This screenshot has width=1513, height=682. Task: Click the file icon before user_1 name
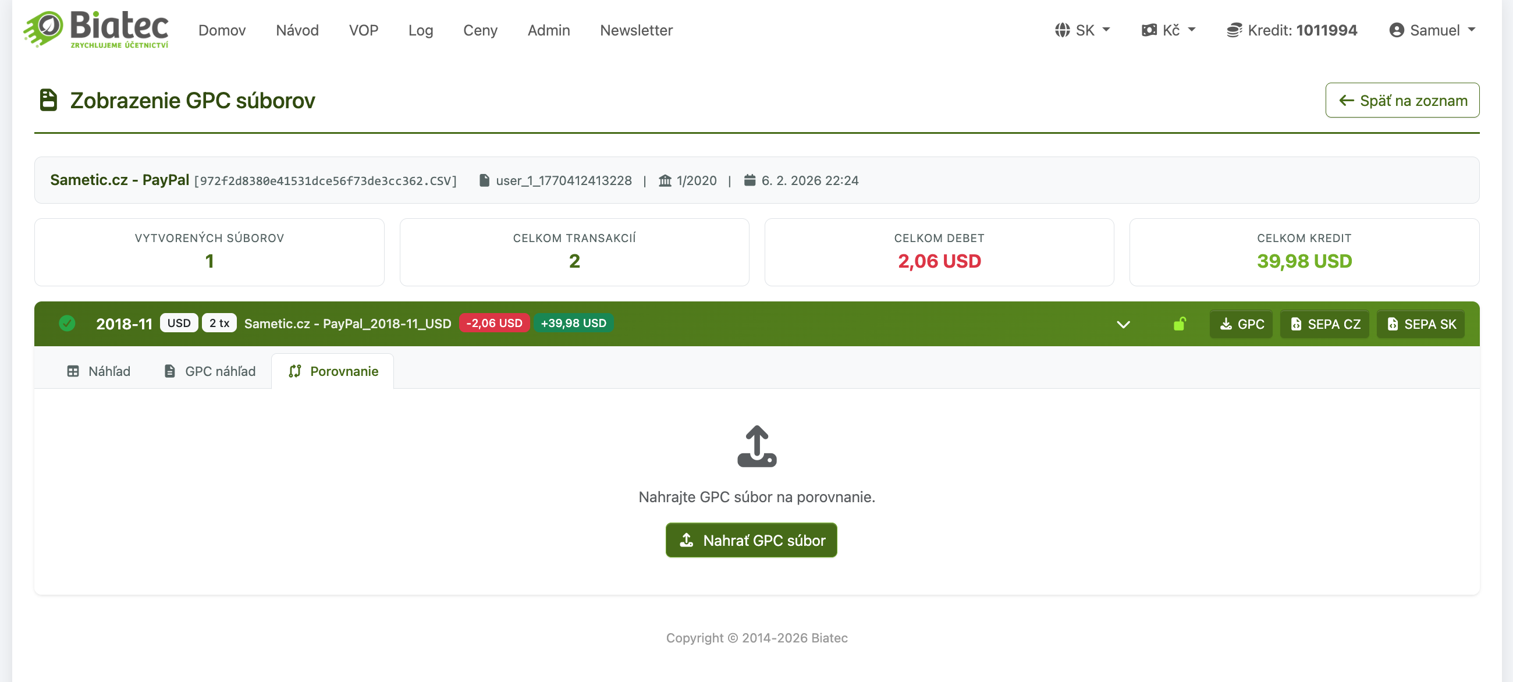click(484, 180)
